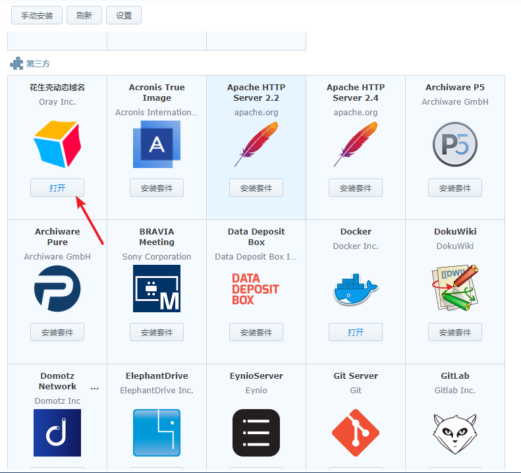The image size is (521, 473).
Task: Click the DokuWiki title text
Action: 455,231
